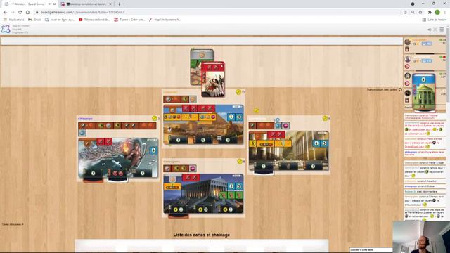Click kiNoupsje's coin counter icon

pos(155,118)
